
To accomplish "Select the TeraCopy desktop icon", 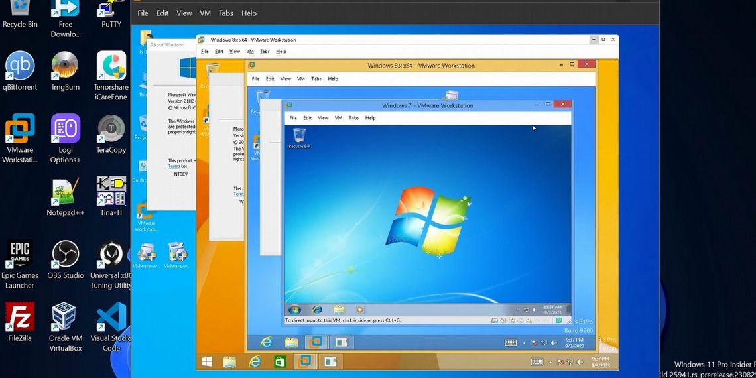I will click(x=111, y=134).
